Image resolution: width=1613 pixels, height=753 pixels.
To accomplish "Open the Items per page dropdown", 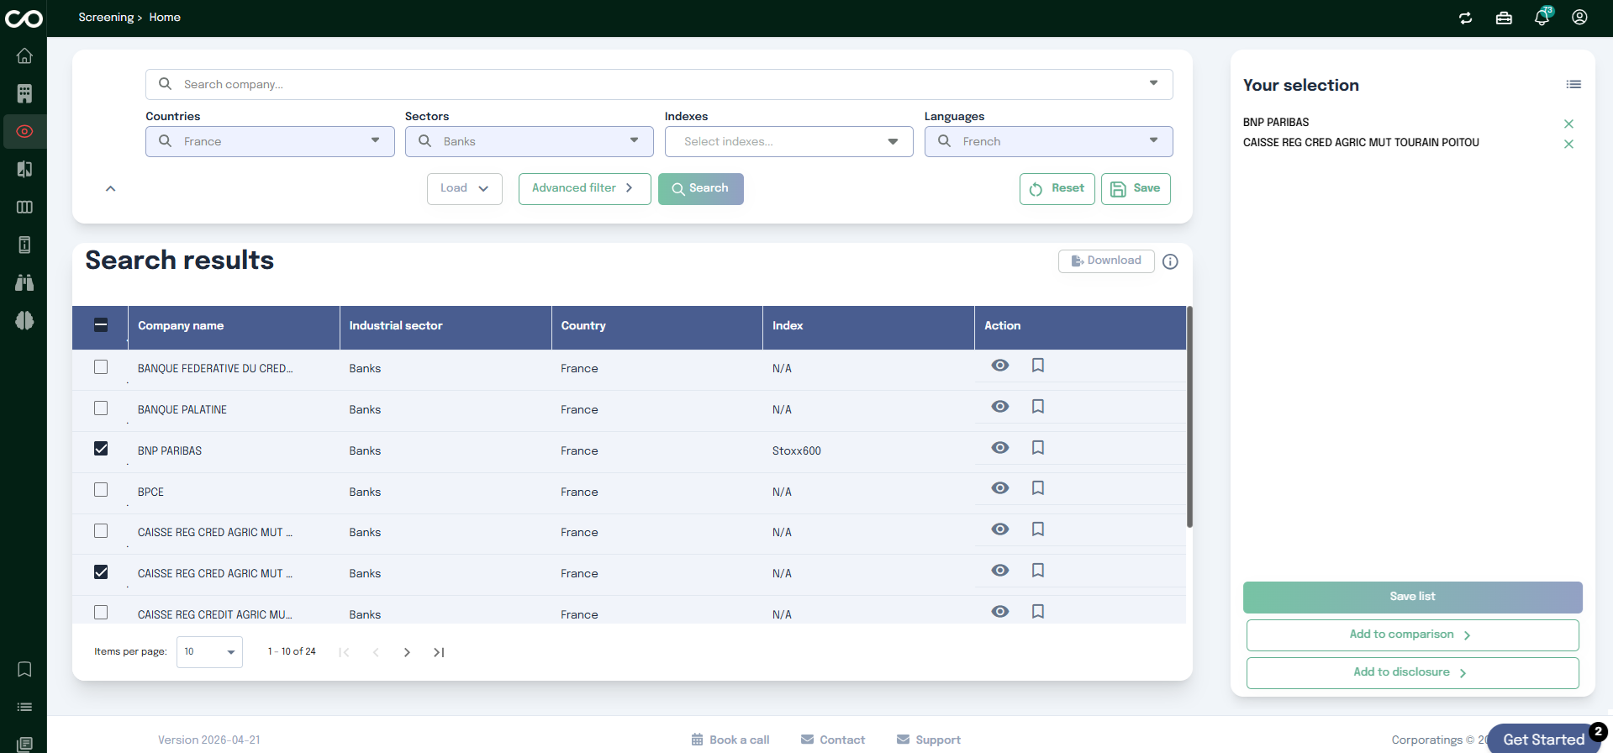I will click(x=209, y=652).
